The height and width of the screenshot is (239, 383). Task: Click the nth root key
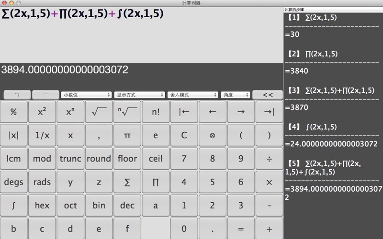127,112
